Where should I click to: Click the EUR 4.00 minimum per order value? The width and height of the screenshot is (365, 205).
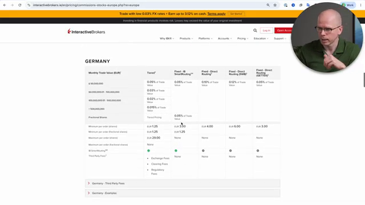[207, 126]
